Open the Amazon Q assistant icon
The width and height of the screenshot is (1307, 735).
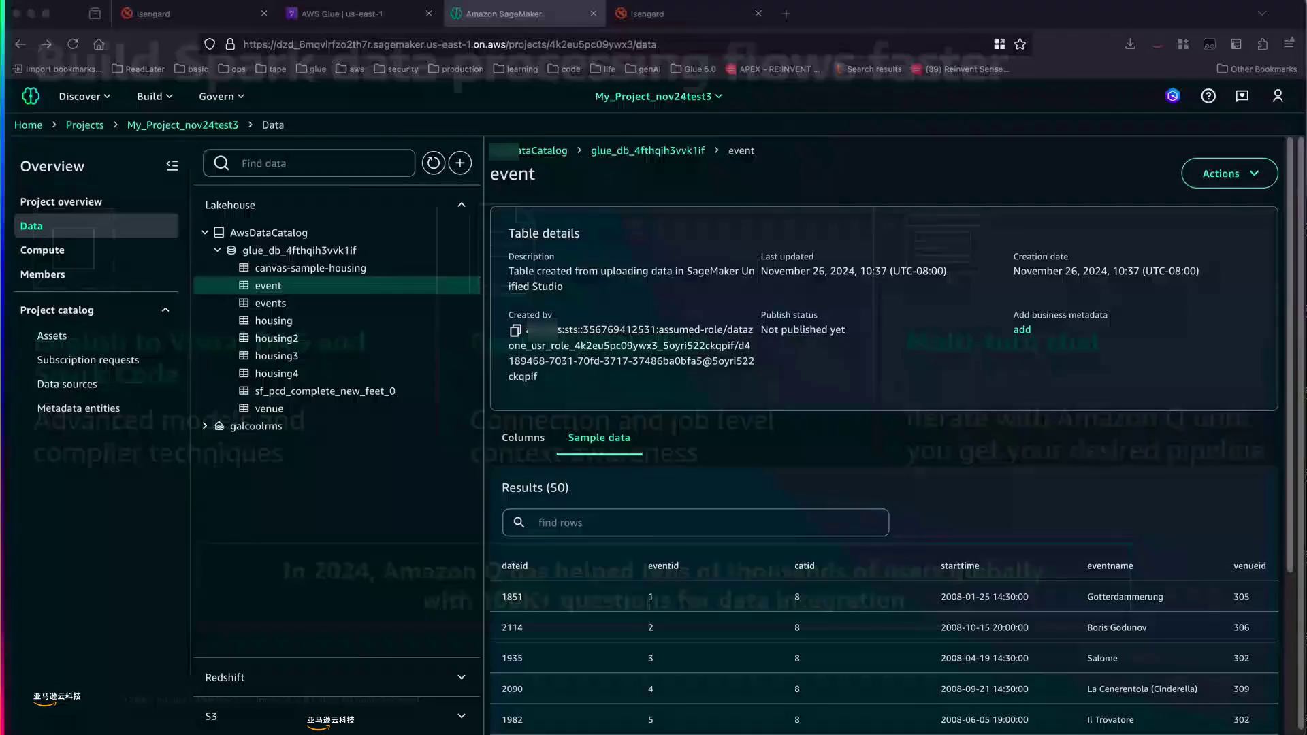click(1172, 96)
